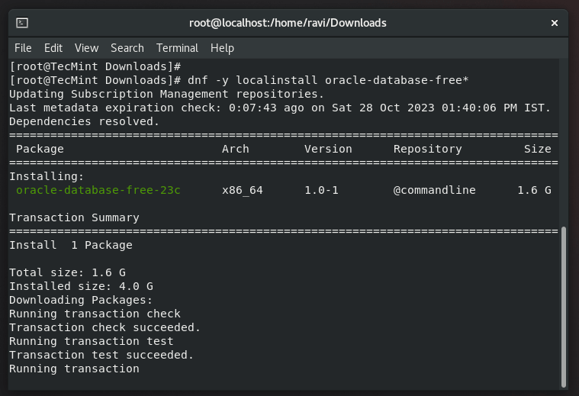This screenshot has height=396, width=579.
Task: Click the Package column header
Action: click(40, 149)
